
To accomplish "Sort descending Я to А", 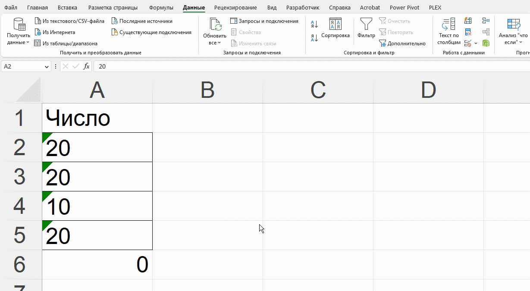I will tap(314, 38).
